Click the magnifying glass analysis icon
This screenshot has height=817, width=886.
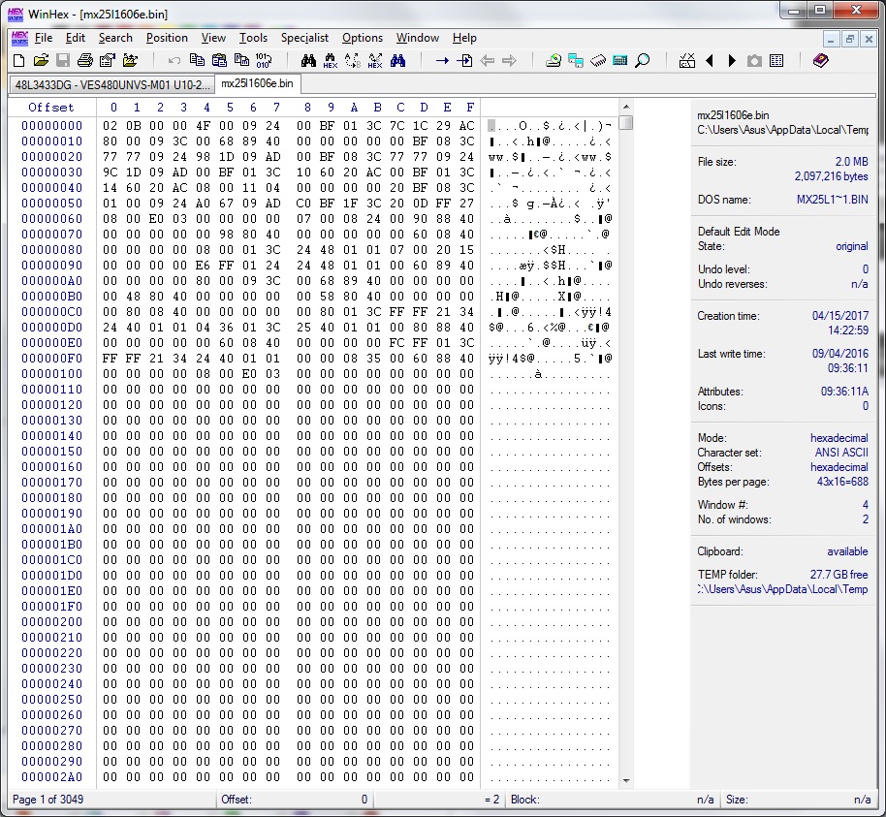[642, 61]
